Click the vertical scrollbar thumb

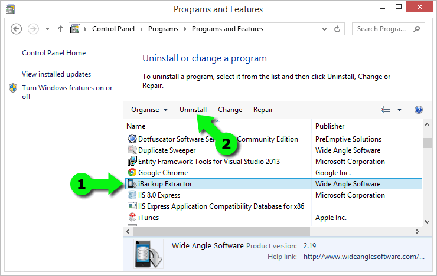click(x=427, y=143)
